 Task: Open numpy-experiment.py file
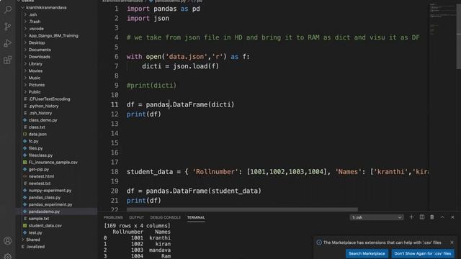[x=50, y=191]
